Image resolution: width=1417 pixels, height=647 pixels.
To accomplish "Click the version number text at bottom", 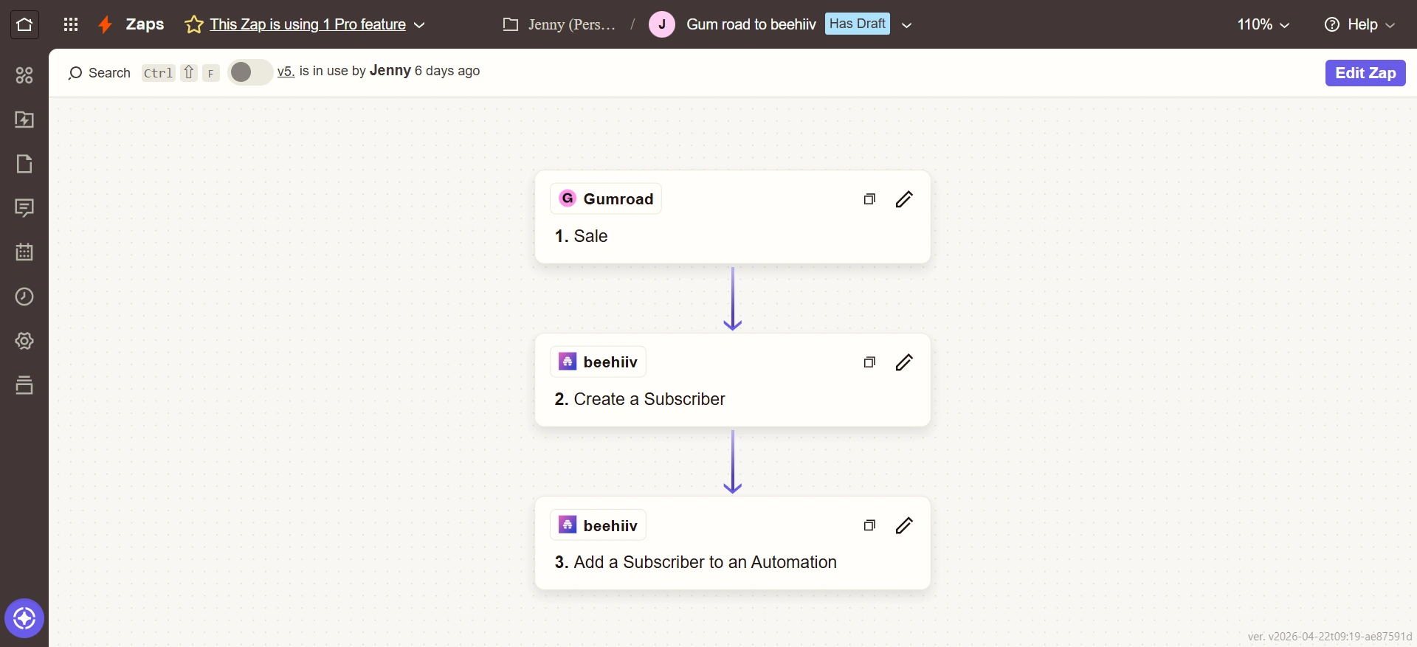I will click(x=1330, y=637).
